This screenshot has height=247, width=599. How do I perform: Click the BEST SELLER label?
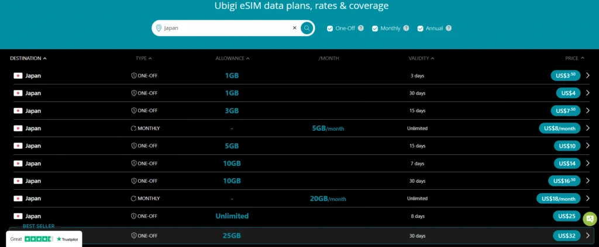tap(39, 227)
